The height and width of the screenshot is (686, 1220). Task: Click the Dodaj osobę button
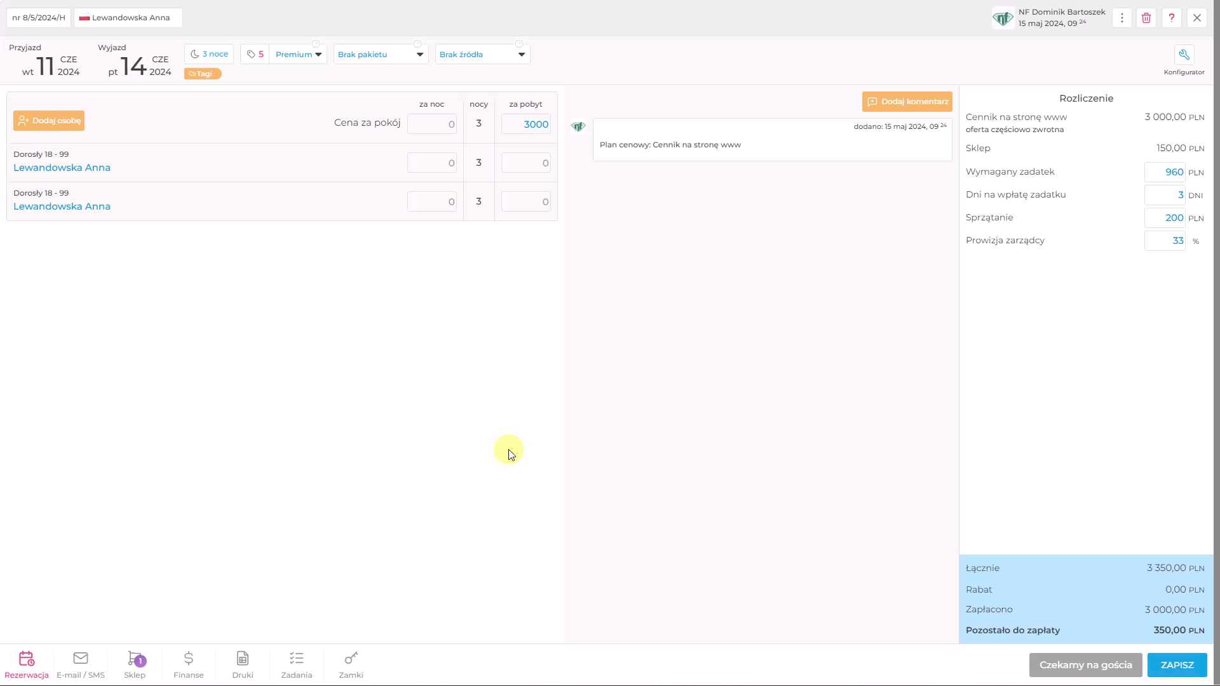click(x=49, y=121)
